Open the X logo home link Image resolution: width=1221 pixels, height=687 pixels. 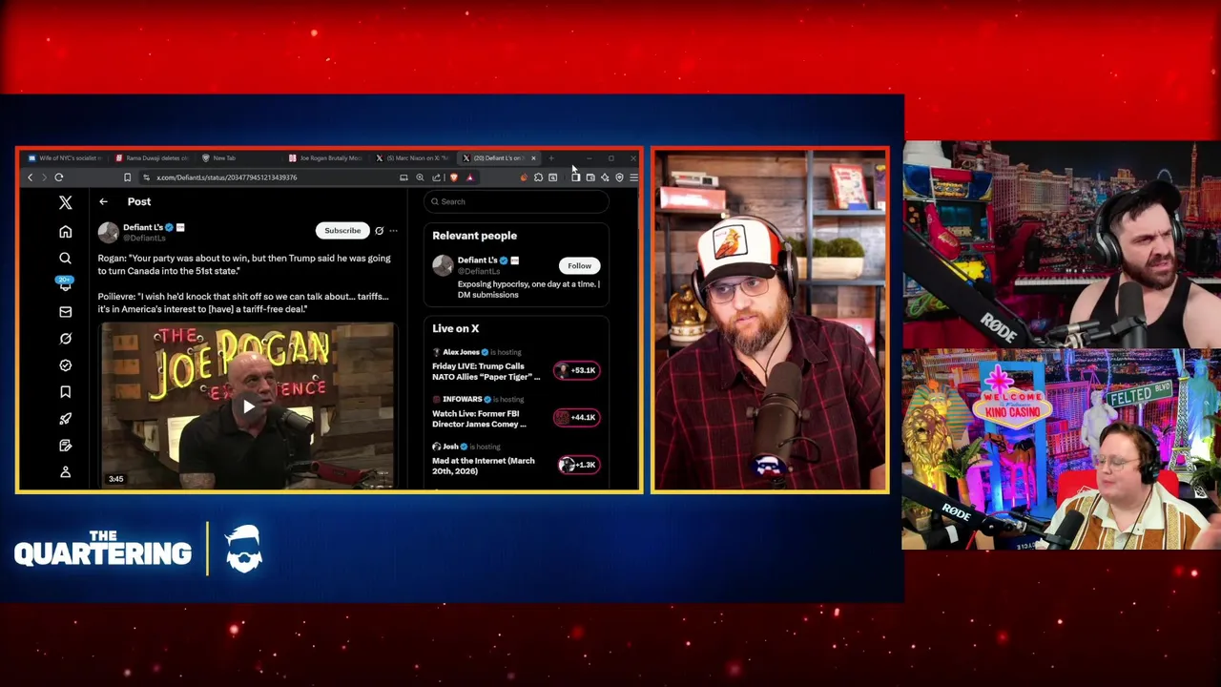coord(65,202)
